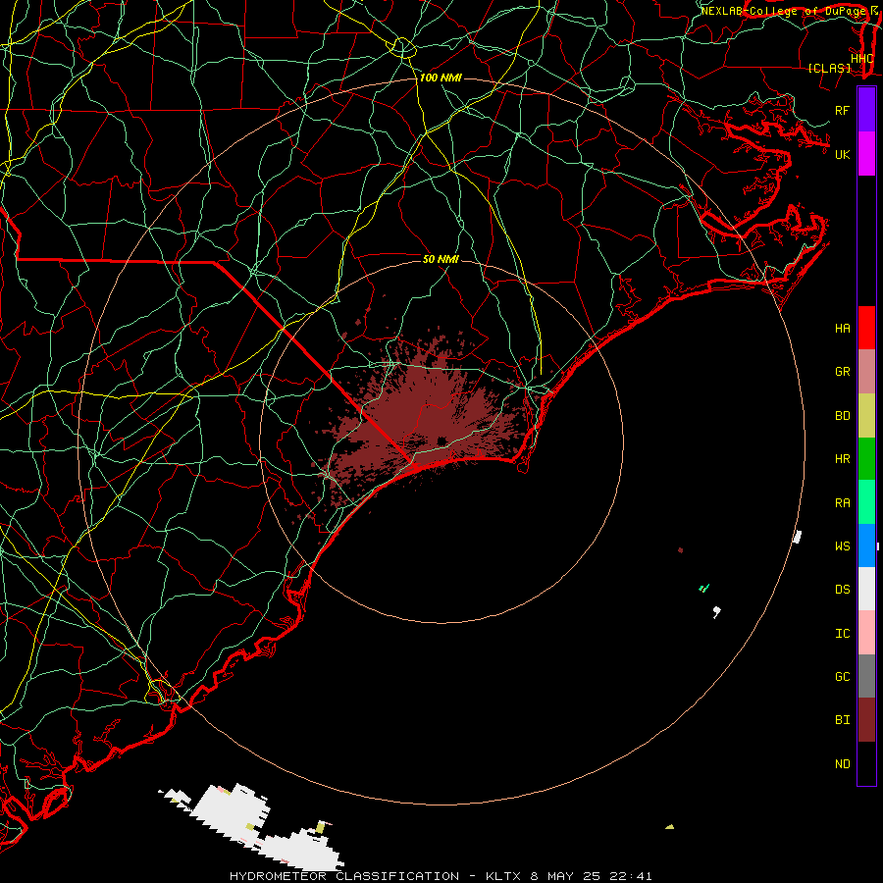Image resolution: width=883 pixels, height=883 pixels.
Task: Click the HA red legend swatch
Action: click(x=866, y=328)
